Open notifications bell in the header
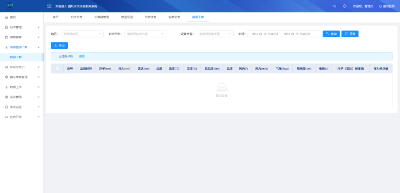 [x=344, y=6]
